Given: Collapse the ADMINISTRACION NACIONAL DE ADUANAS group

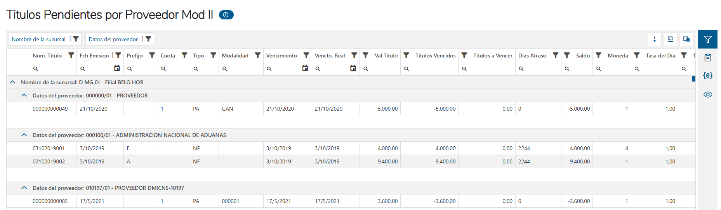Looking at the screenshot, I should click(24, 135).
